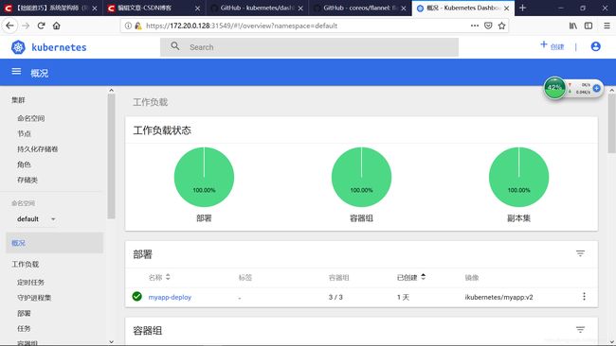Click the search magnifier icon

coord(175,46)
